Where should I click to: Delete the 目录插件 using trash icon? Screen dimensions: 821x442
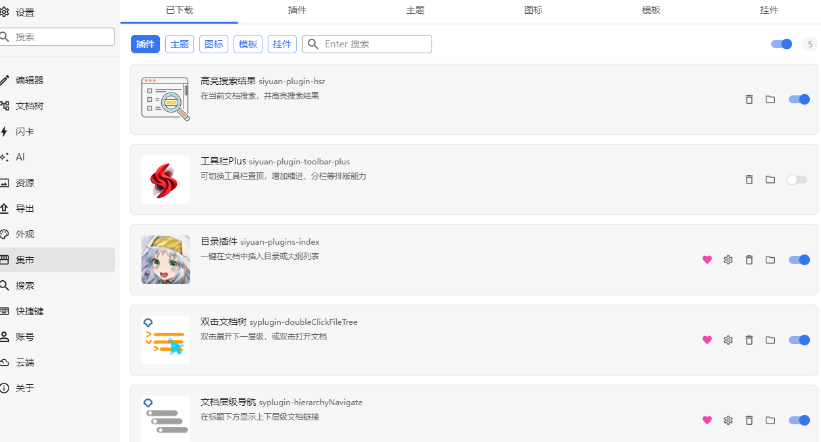click(749, 260)
